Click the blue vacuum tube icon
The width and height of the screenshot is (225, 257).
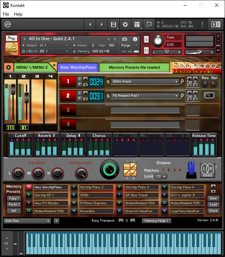tap(191, 170)
